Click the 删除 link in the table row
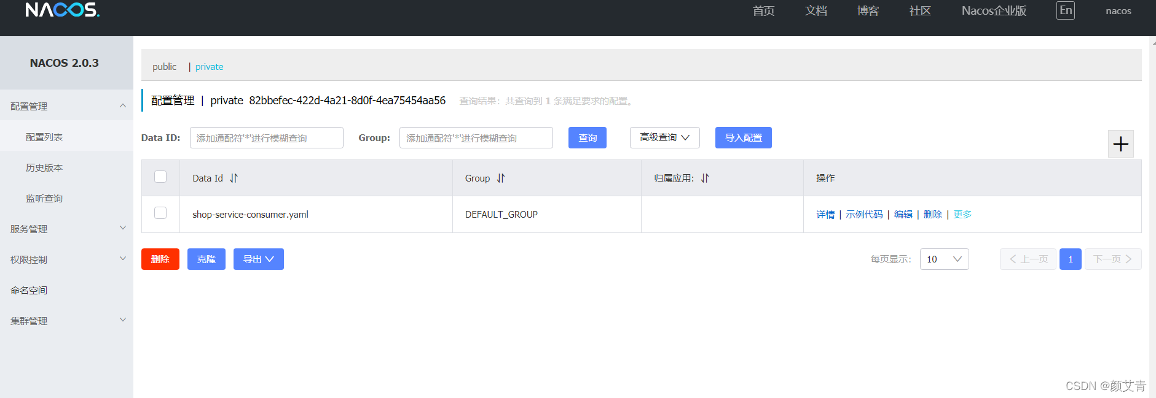This screenshot has width=1156, height=398. [x=933, y=214]
